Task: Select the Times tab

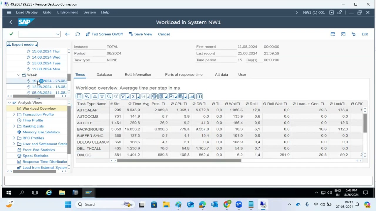Action: pos(80,74)
